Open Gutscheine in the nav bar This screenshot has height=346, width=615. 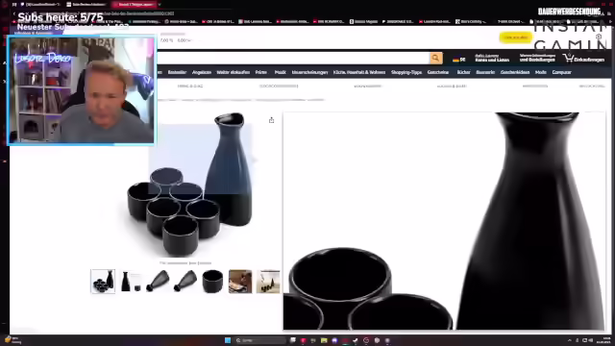438,72
